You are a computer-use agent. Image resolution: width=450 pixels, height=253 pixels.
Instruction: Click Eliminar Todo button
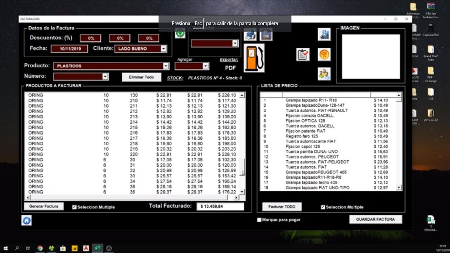[x=141, y=77]
